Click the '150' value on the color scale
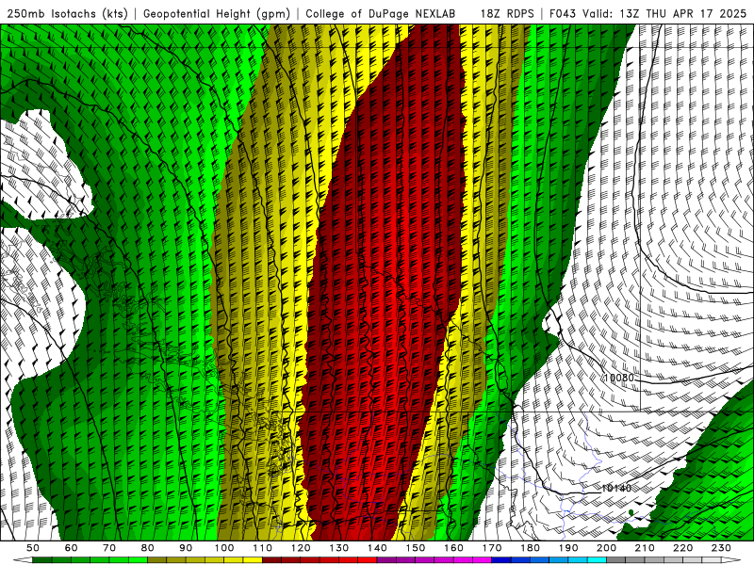Viewport: 754px width, 565px height. 416,548
